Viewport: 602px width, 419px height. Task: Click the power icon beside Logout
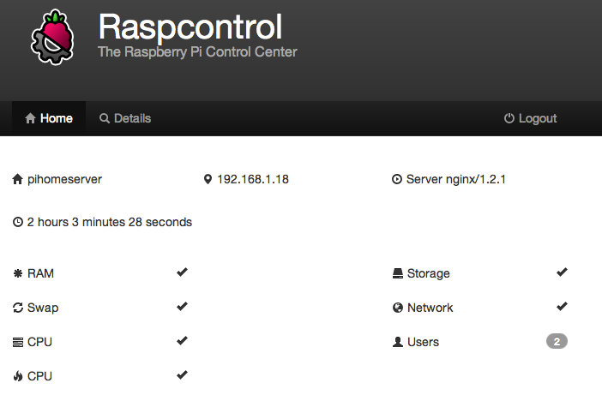(509, 118)
